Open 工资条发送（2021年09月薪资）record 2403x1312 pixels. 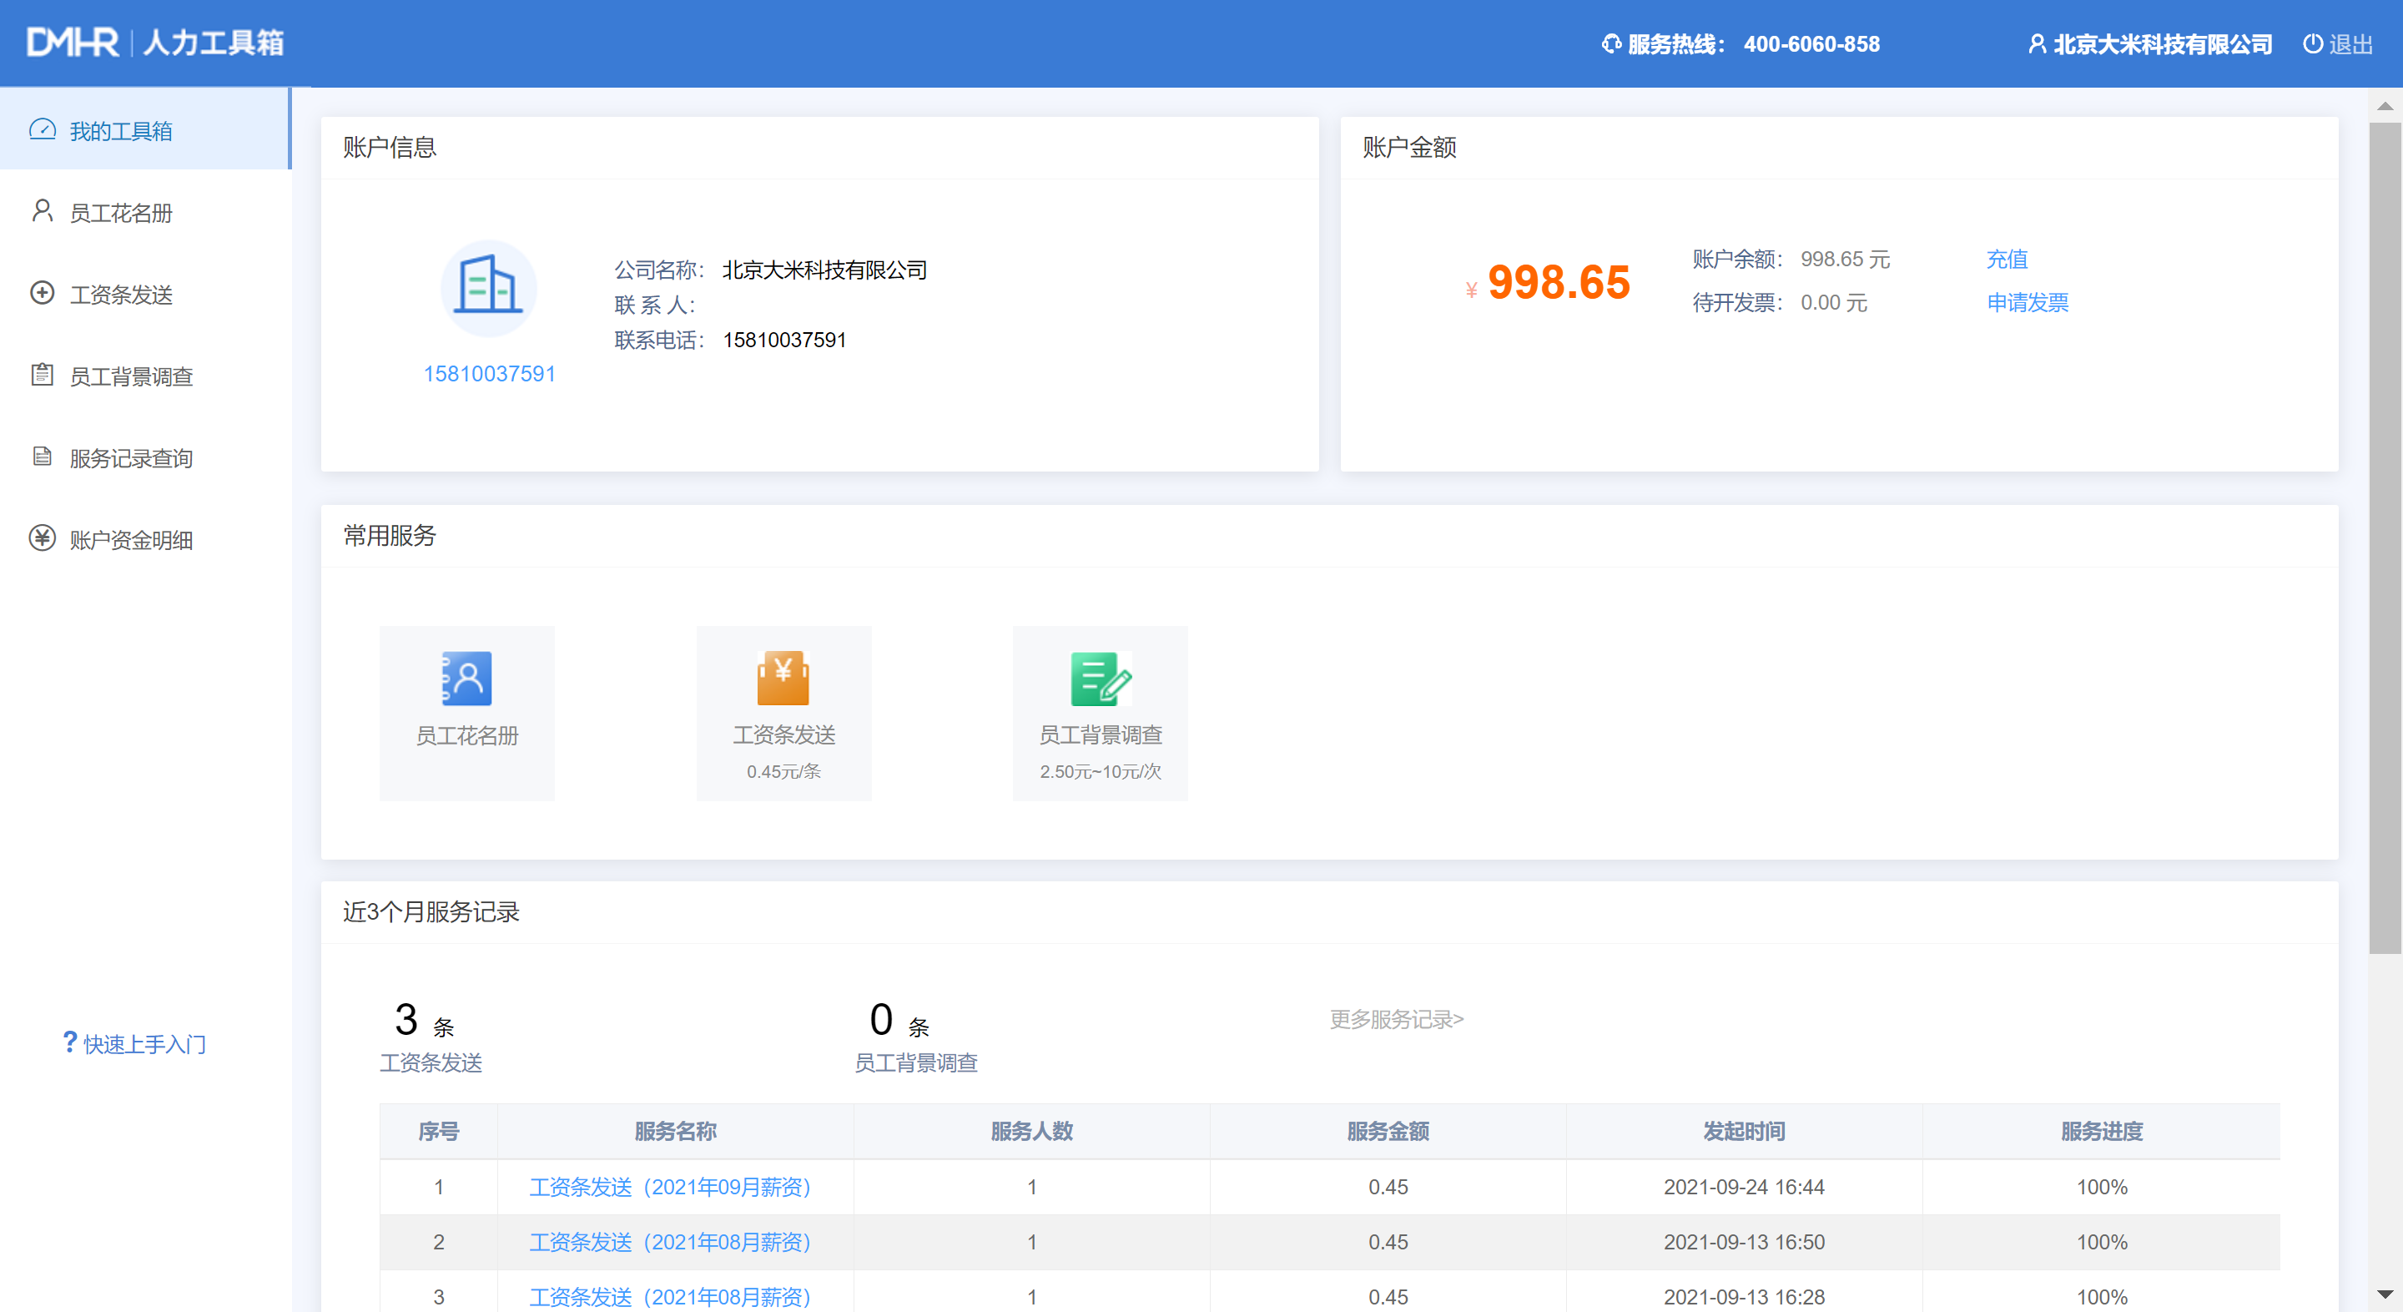pos(670,1186)
